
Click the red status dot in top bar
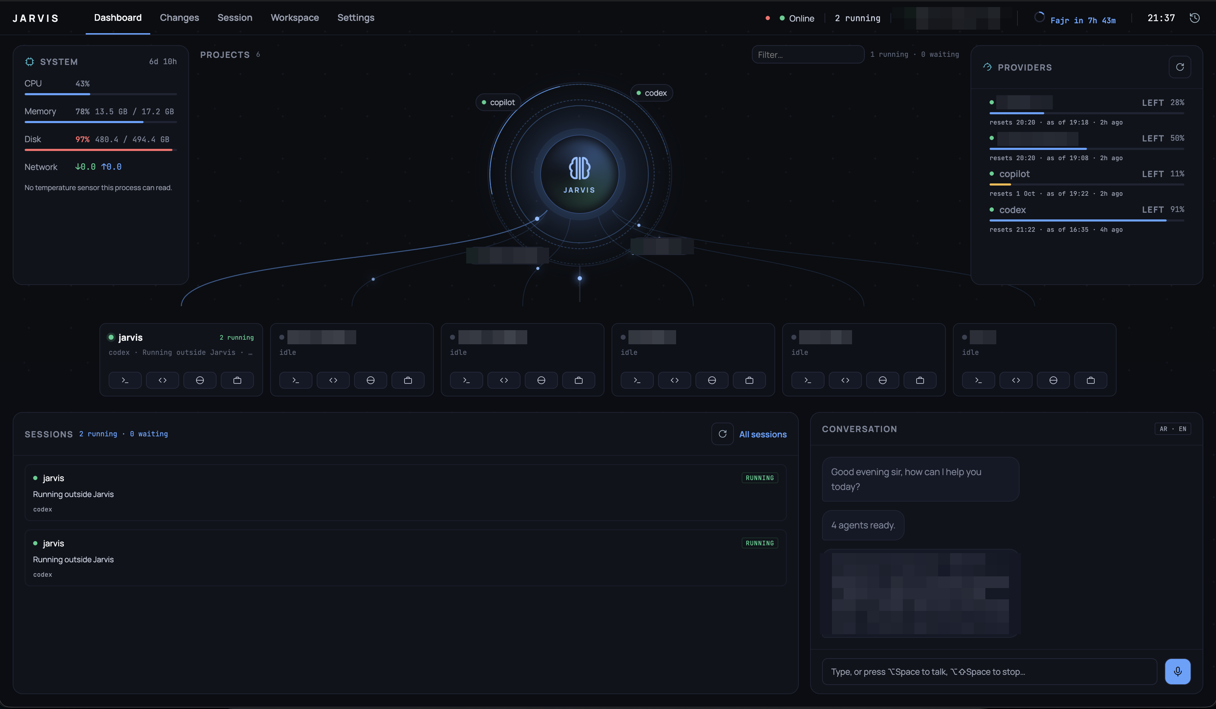click(x=768, y=18)
